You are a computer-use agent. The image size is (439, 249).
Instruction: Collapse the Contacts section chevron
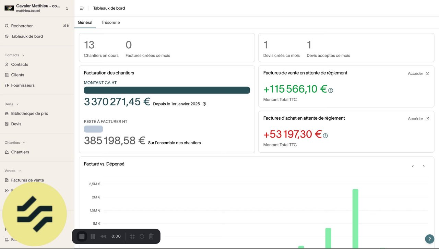coord(23,55)
